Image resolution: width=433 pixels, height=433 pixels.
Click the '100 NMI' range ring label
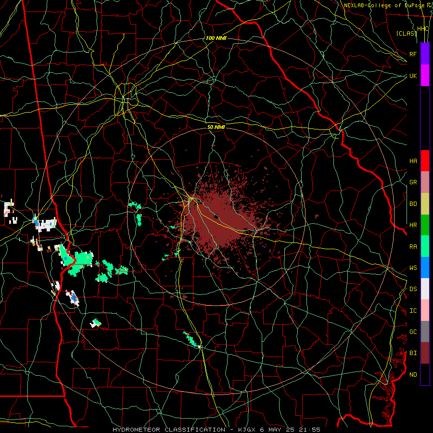216,38
